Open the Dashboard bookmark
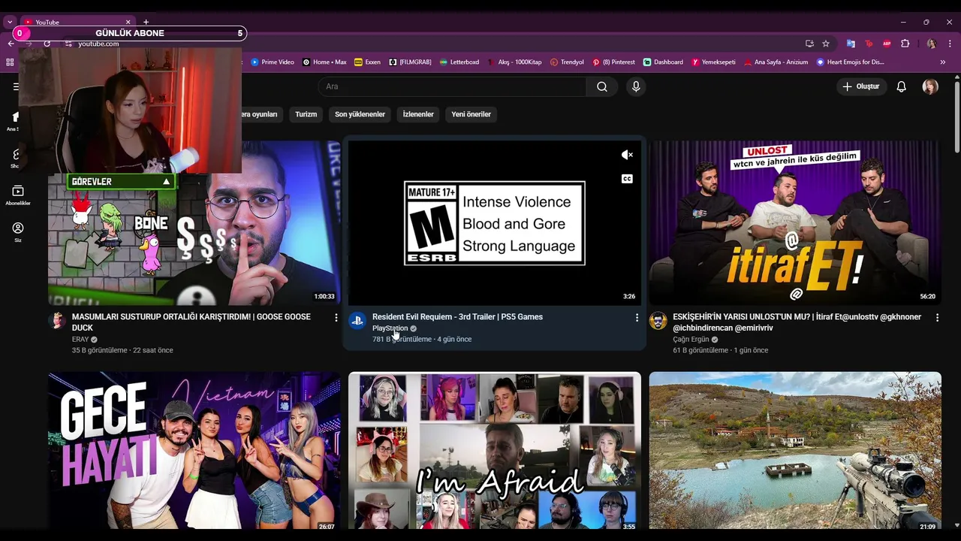The image size is (961, 541). tap(663, 62)
